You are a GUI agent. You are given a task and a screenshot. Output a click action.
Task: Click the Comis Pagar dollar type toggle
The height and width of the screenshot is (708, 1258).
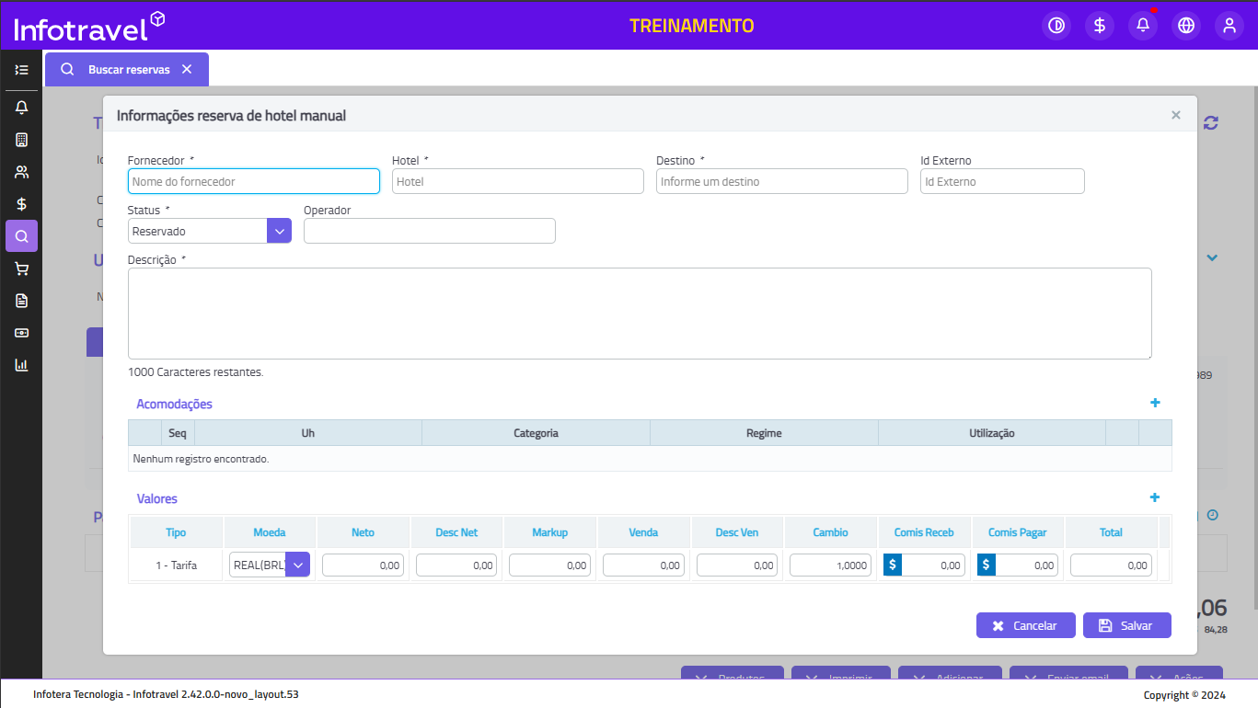987,565
